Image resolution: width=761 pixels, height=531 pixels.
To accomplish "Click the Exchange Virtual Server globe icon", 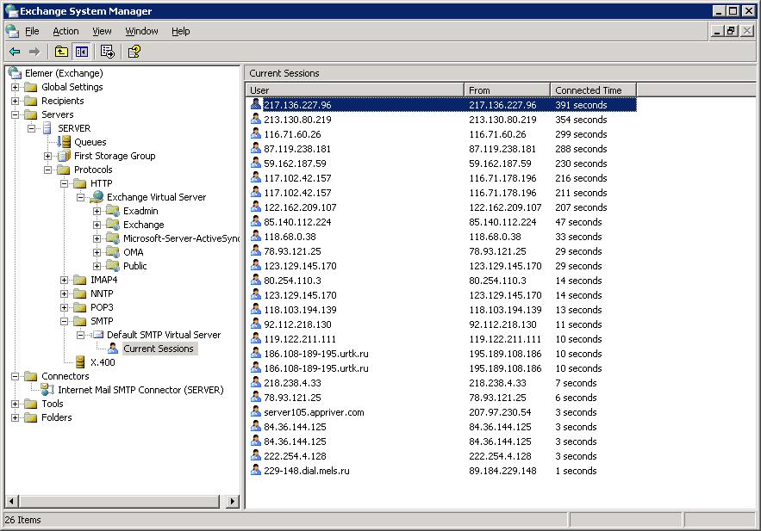I will pos(97,197).
